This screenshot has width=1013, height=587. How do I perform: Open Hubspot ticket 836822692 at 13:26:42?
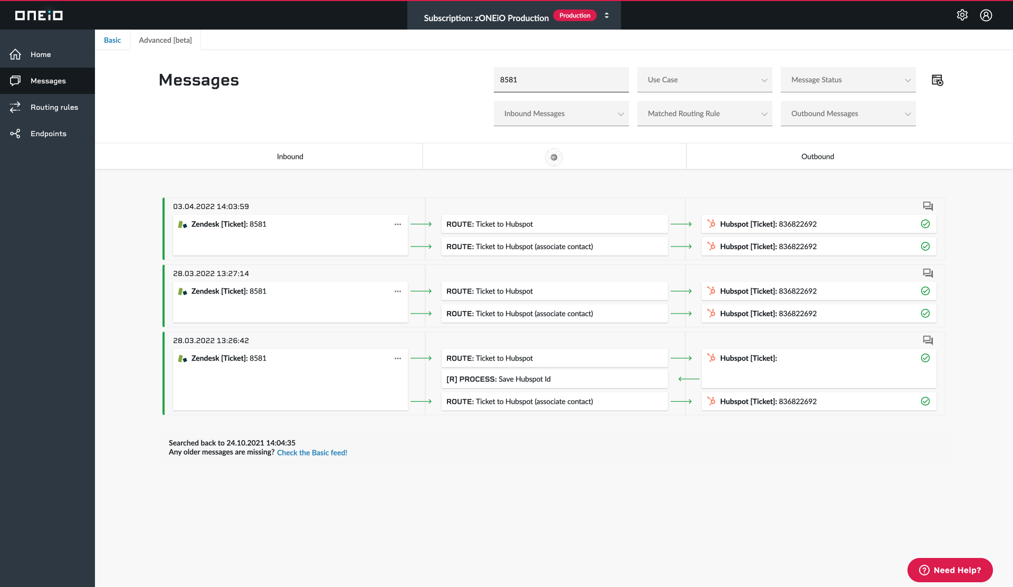click(x=819, y=401)
